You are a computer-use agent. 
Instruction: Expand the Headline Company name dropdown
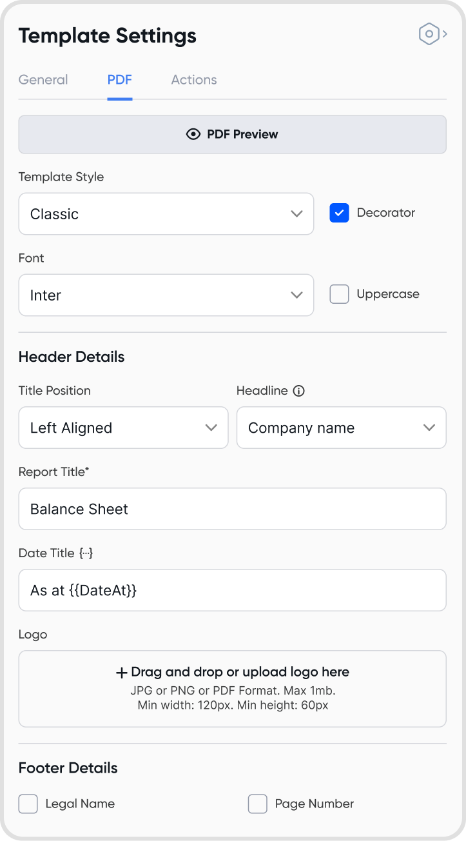coord(341,428)
